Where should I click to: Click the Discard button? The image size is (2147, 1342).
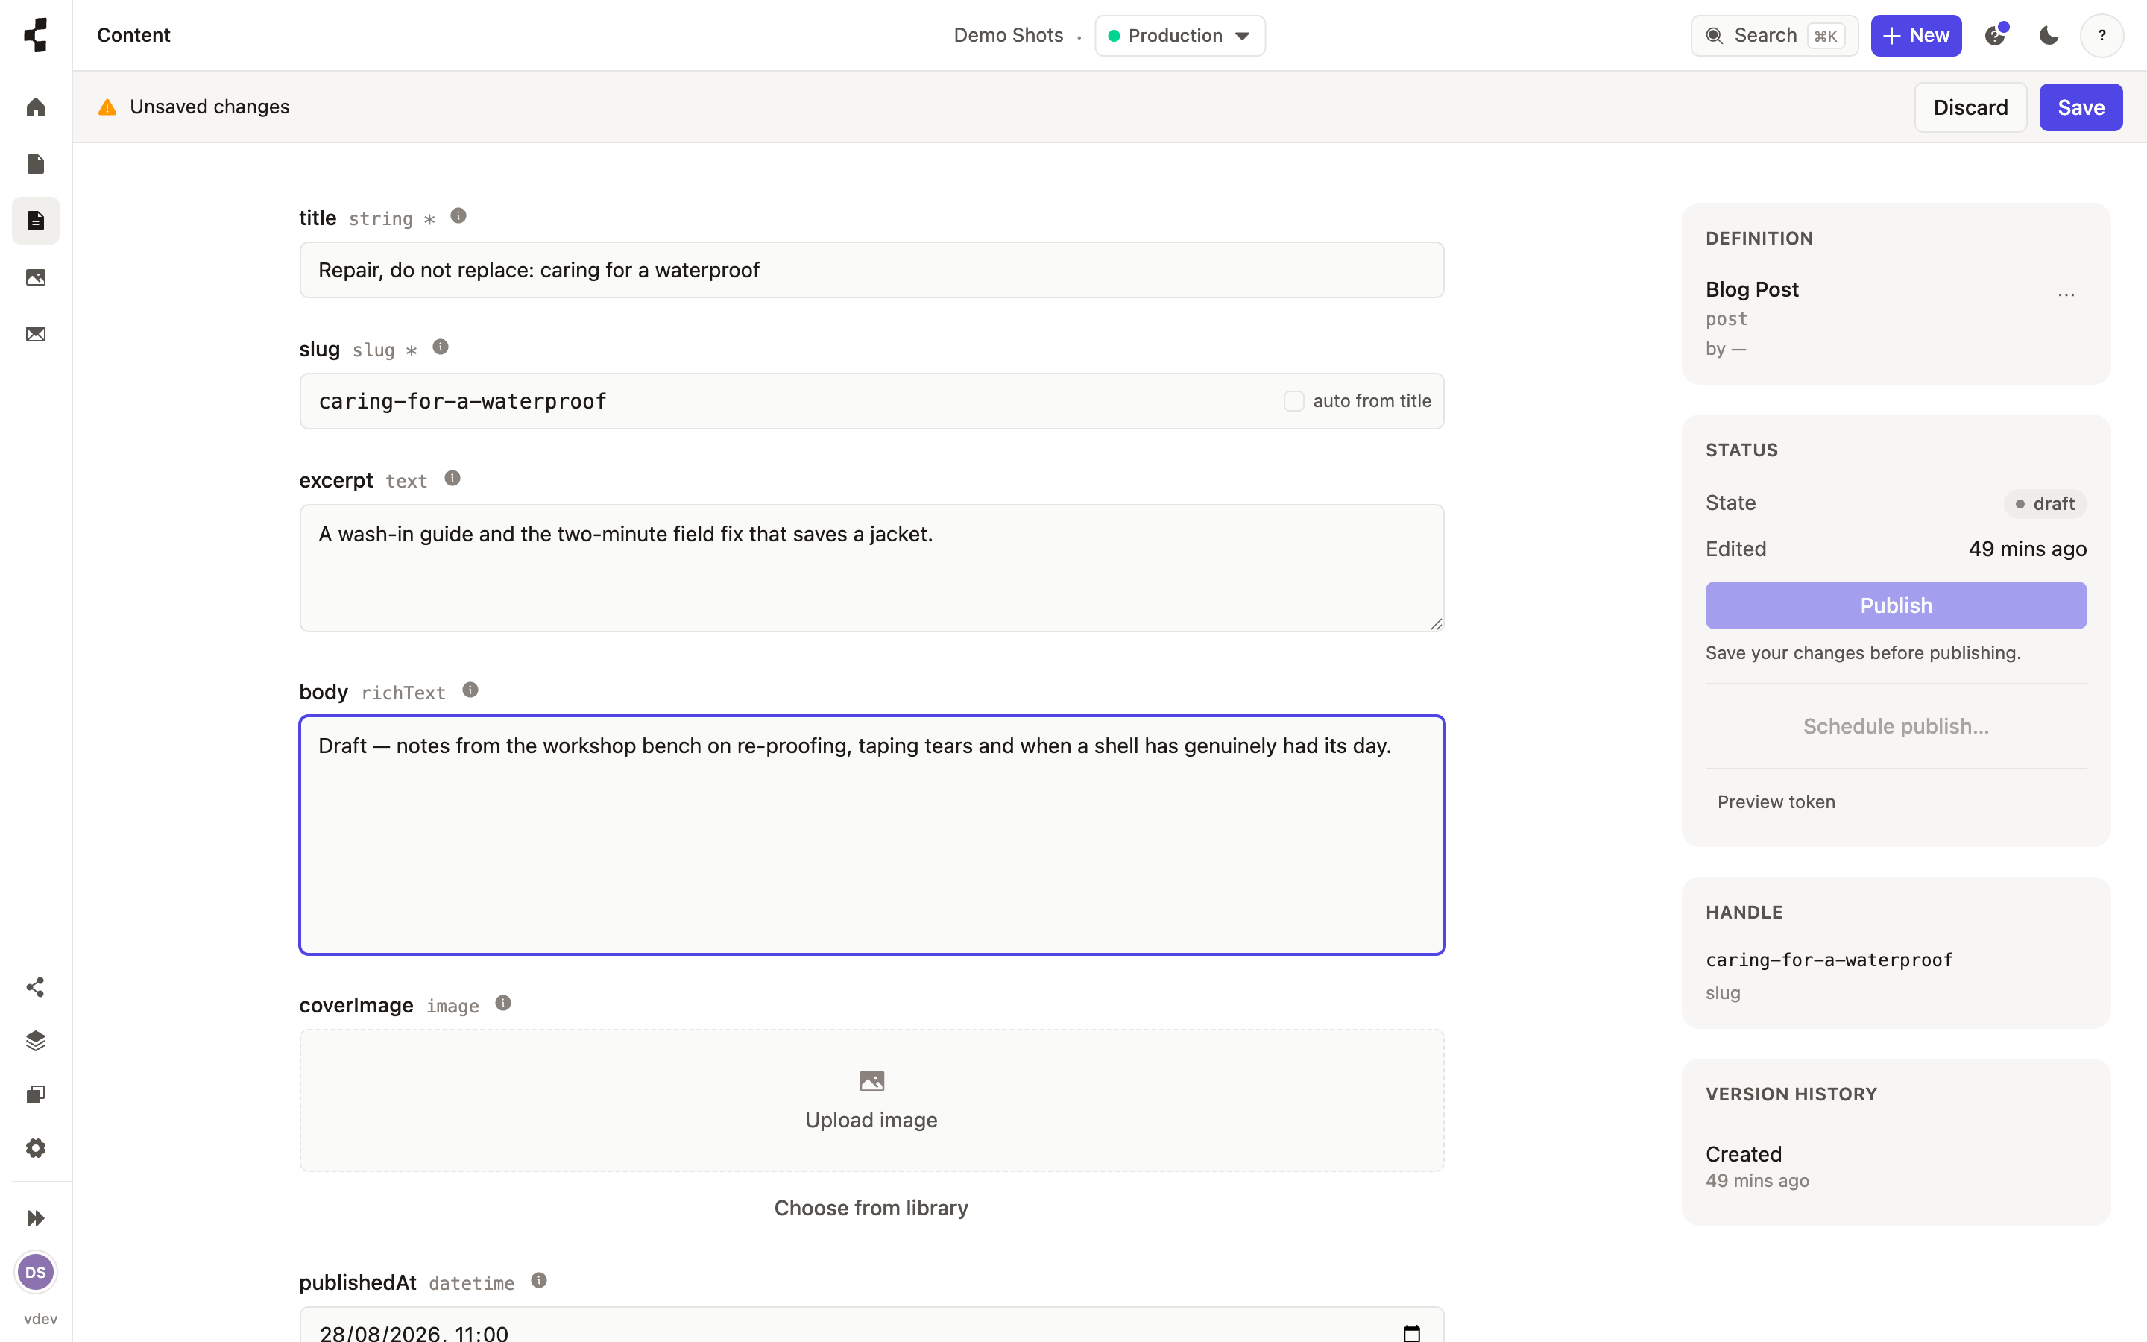tap(1970, 107)
